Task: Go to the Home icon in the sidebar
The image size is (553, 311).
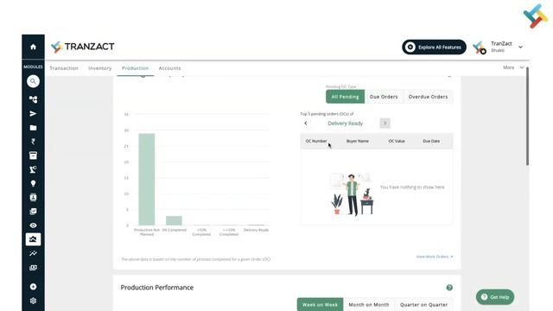Action: [x=33, y=47]
